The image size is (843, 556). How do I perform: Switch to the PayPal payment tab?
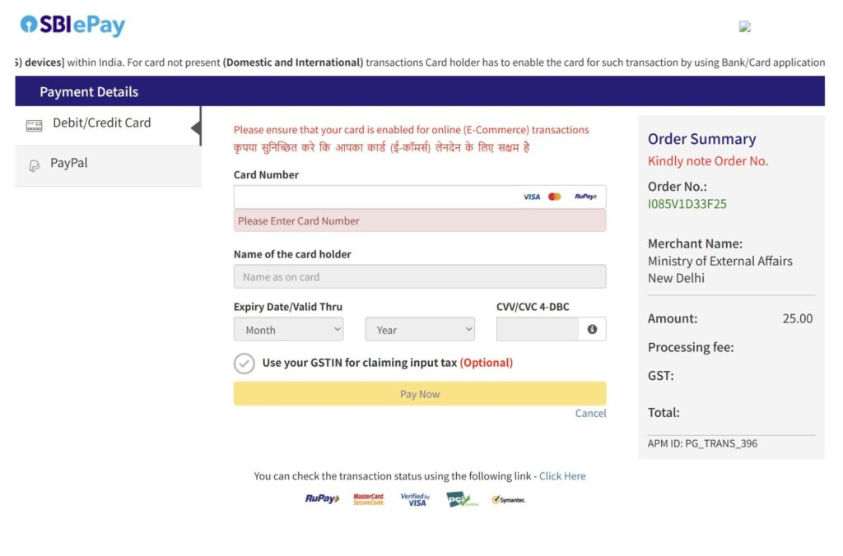[x=69, y=164]
